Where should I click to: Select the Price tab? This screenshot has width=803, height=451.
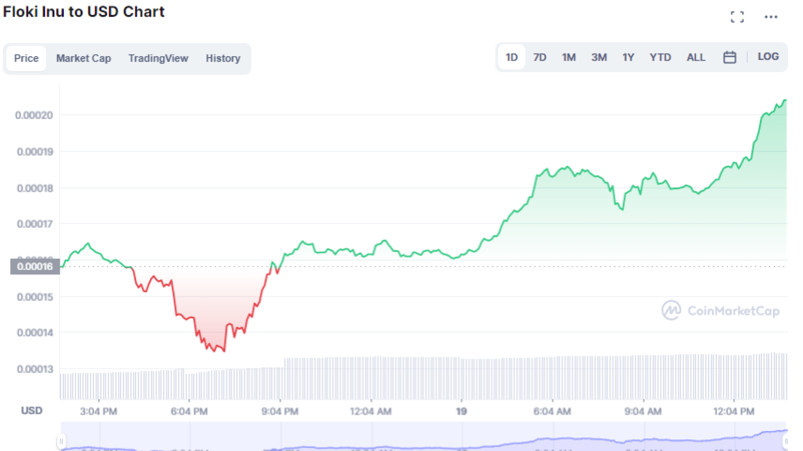point(26,58)
